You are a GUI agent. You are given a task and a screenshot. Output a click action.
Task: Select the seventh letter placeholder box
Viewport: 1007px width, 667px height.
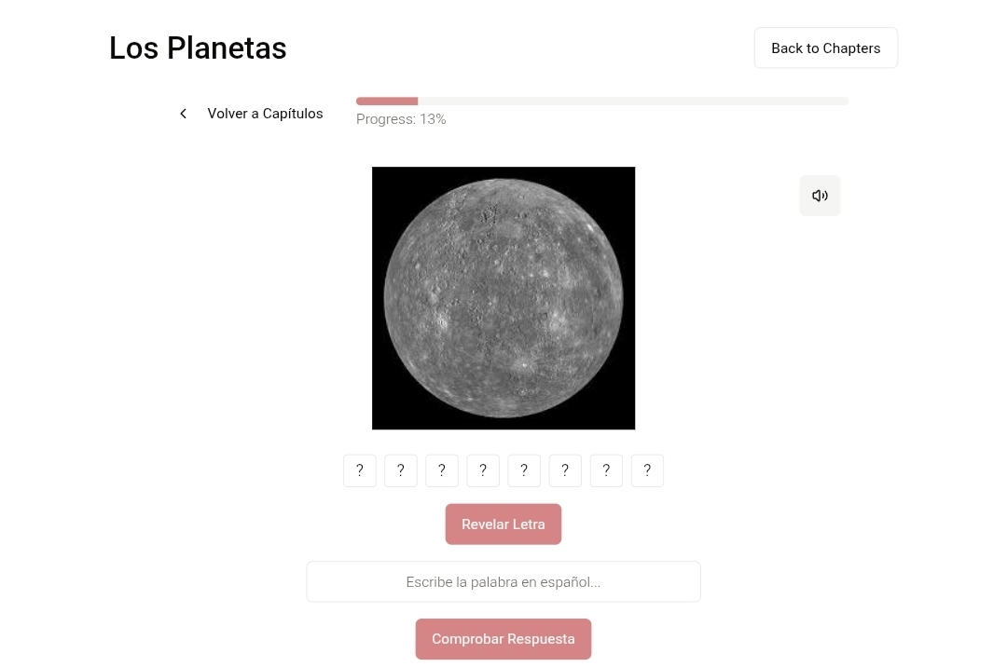pyautogui.click(x=606, y=470)
